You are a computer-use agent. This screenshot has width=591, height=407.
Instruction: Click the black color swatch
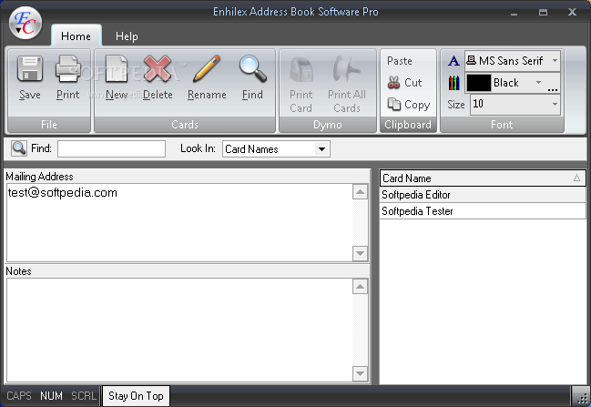click(x=479, y=83)
